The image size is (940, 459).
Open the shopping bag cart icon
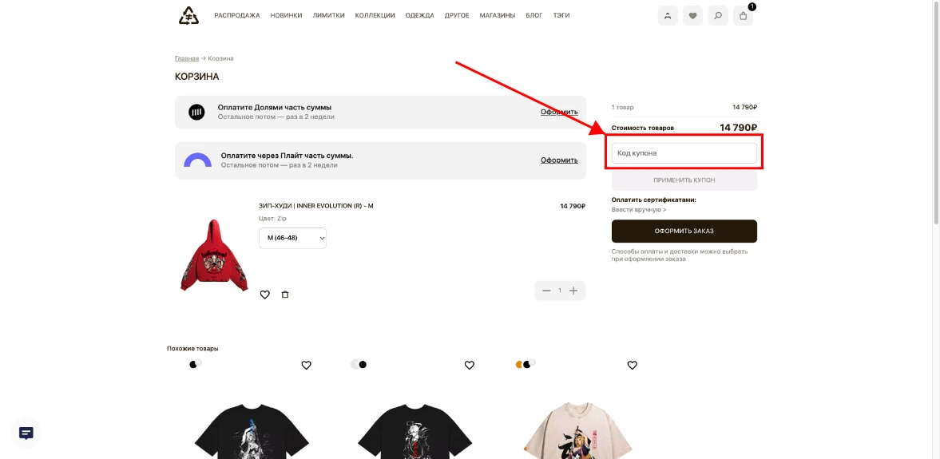[x=744, y=16]
